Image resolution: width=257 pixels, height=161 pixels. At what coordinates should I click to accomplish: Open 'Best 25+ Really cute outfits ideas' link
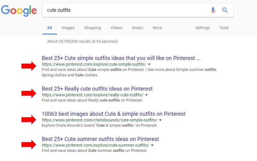tap(97, 89)
